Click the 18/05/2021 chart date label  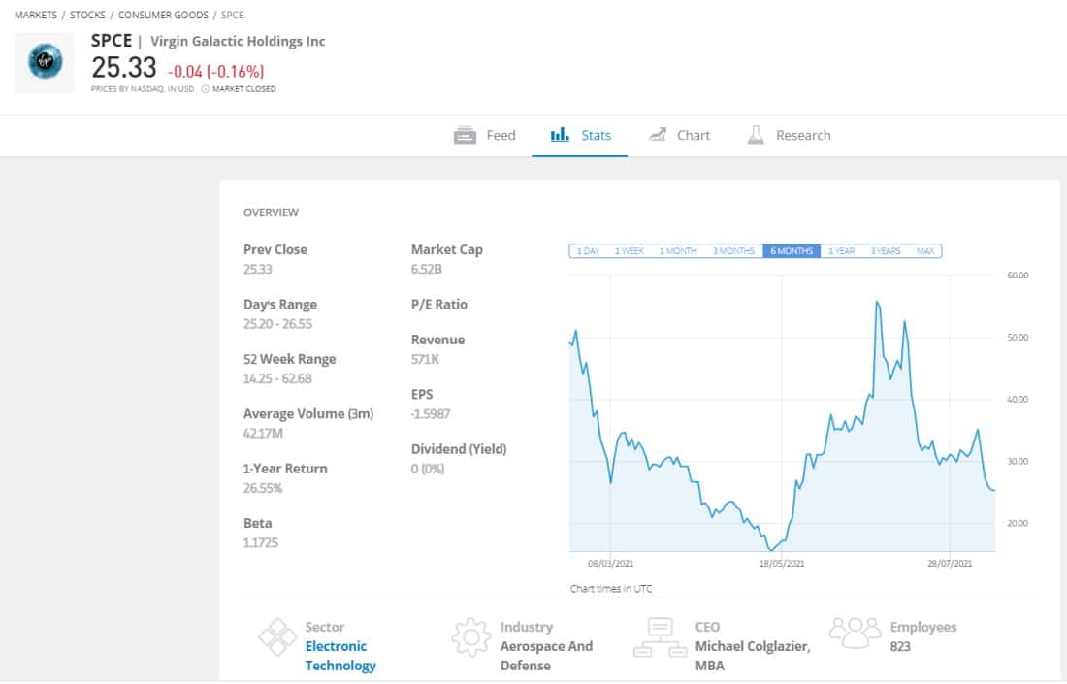[782, 564]
